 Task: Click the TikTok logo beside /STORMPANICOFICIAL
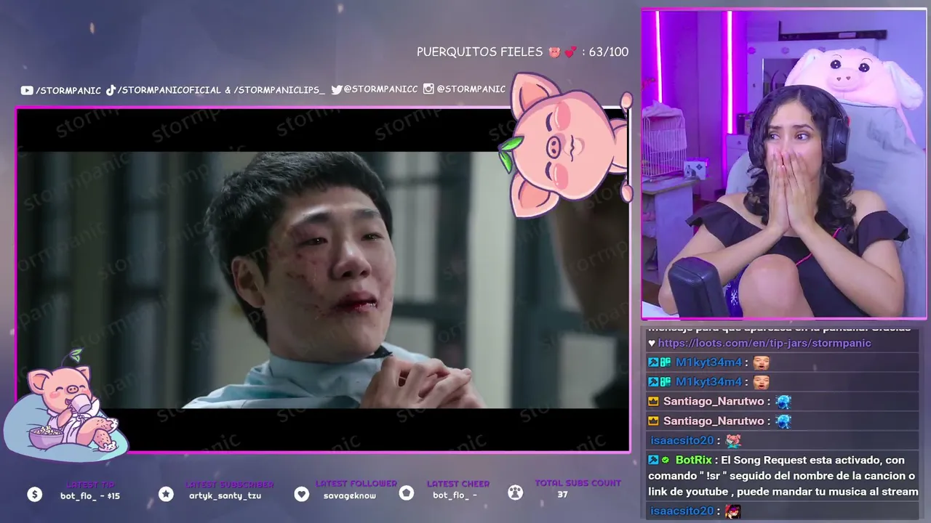(111, 90)
